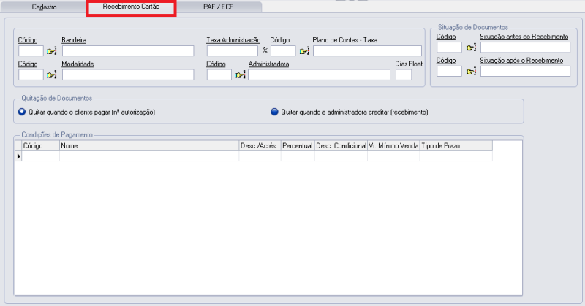Click lookup icon for Situação após o Recebimento
Screen dimensions: 585x306
(471, 71)
